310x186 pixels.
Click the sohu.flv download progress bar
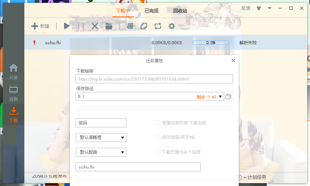210,43
